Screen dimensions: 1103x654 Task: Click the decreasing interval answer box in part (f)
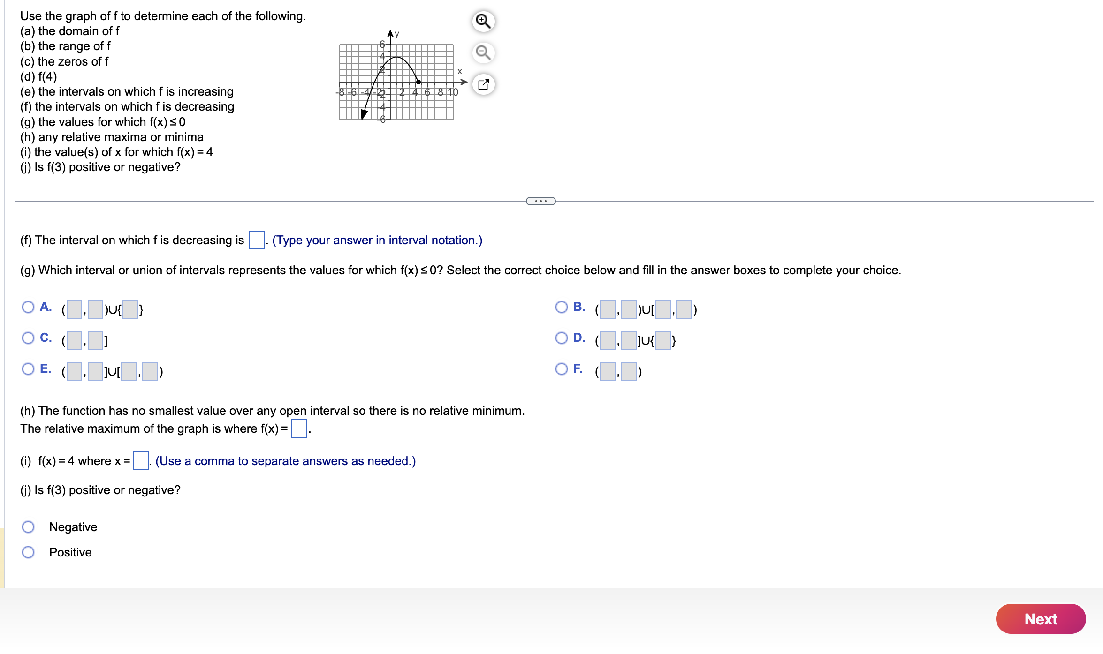click(x=256, y=240)
